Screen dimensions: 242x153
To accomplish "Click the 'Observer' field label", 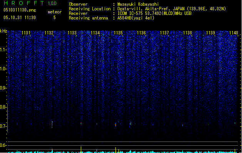I will click(x=78, y=4).
